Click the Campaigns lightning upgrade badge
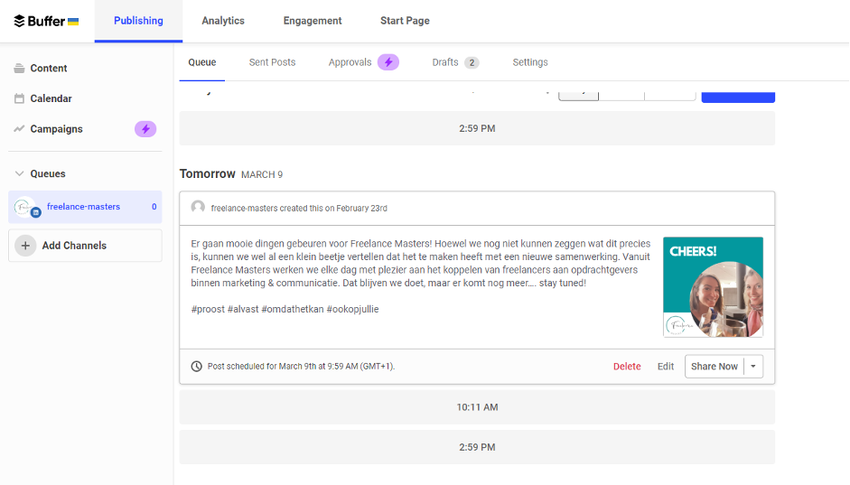 click(x=145, y=129)
